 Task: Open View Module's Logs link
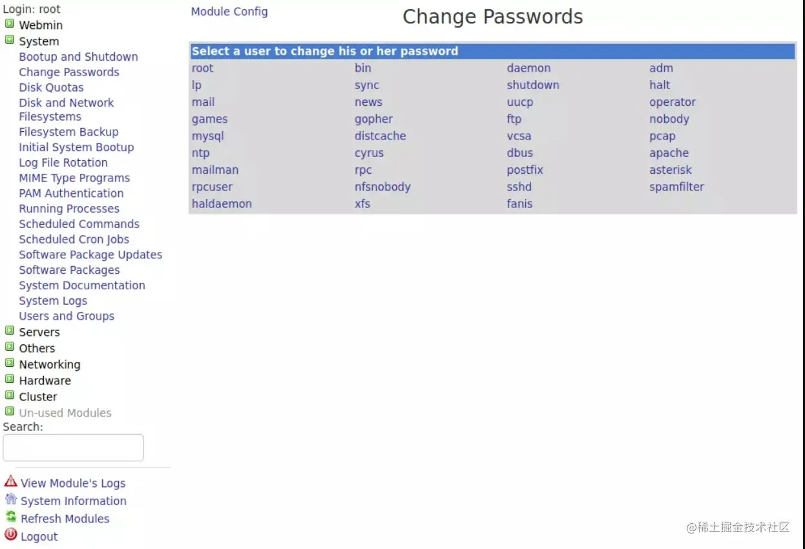[73, 483]
